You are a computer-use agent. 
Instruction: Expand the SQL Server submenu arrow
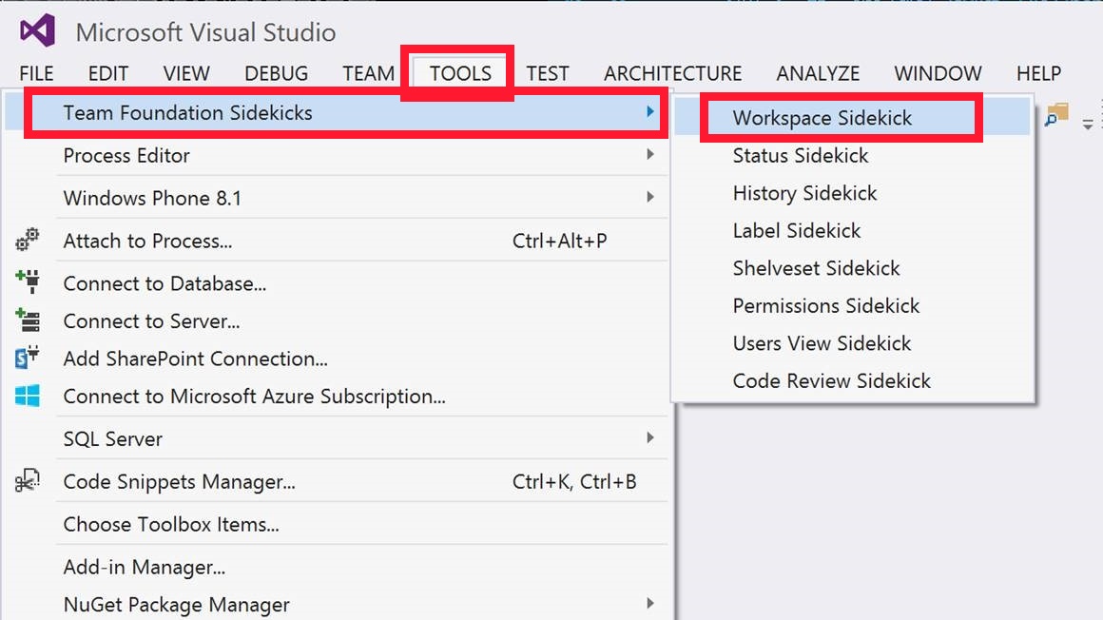(x=650, y=437)
